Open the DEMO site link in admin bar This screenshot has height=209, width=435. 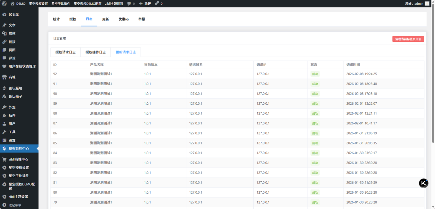tap(20, 4)
